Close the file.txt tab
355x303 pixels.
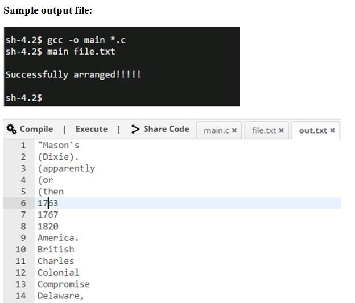(x=281, y=130)
